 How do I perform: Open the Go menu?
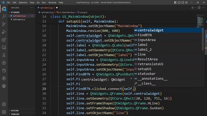point(38,3)
